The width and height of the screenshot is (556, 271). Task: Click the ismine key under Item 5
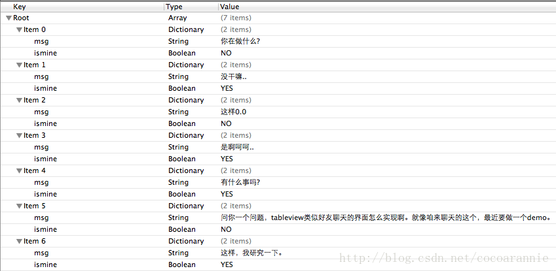(x=45, y=229)
